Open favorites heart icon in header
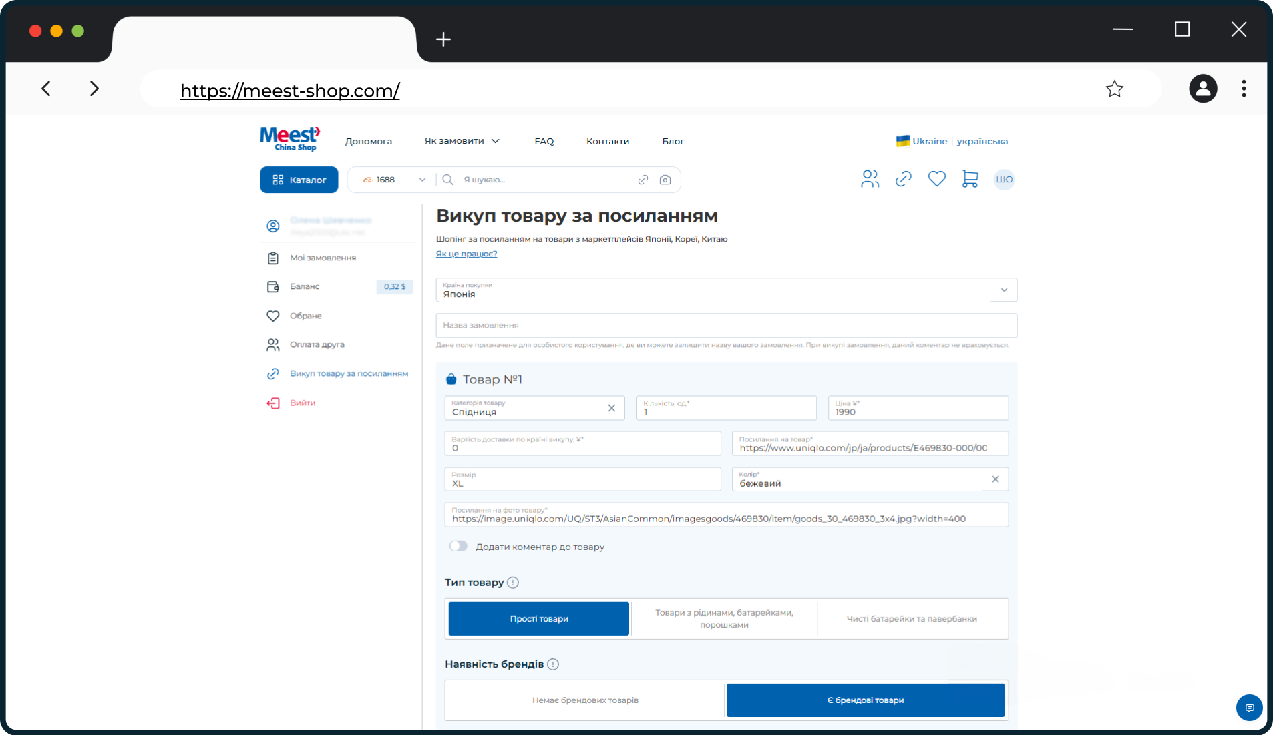The image size is (1273, 735). [937, 179]
